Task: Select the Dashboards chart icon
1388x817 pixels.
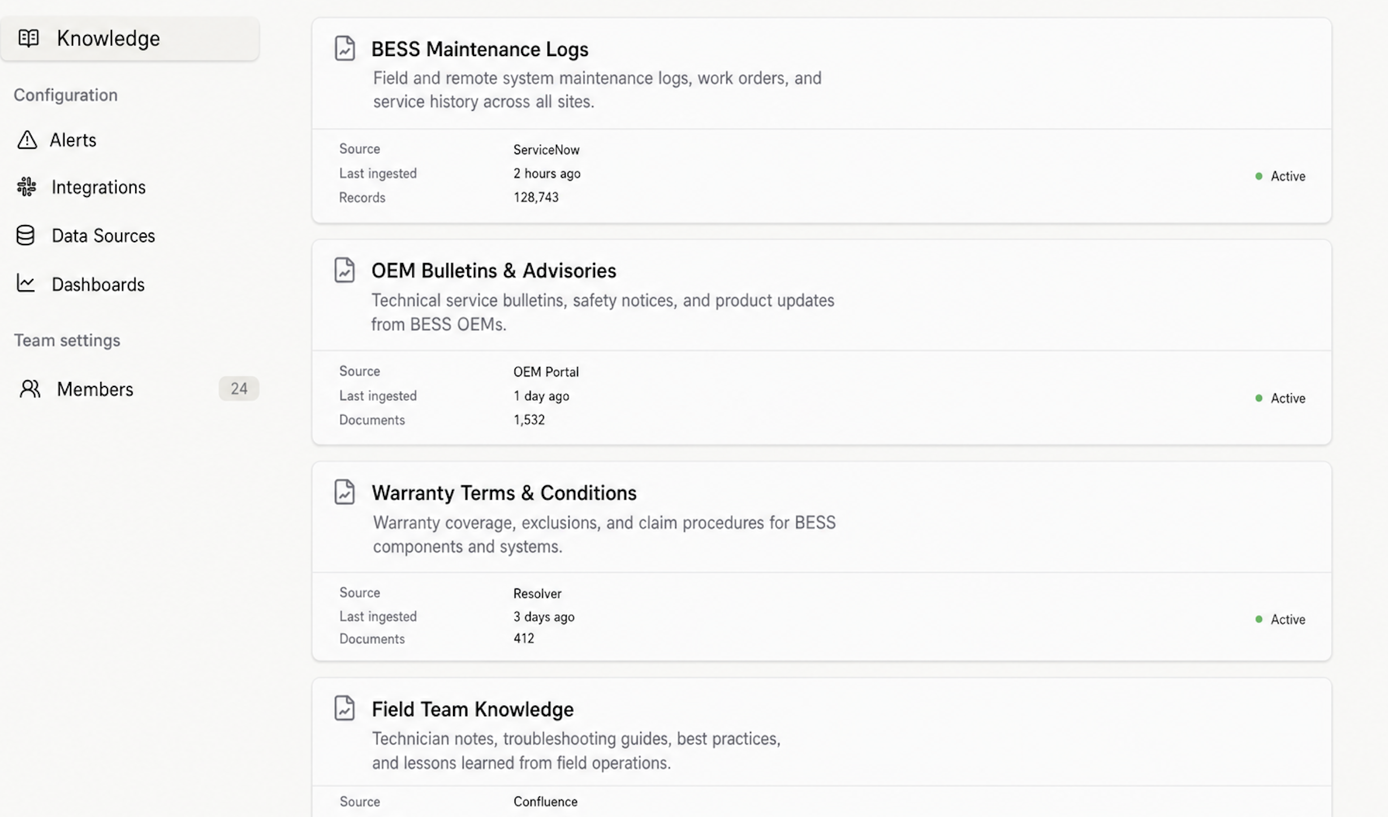Action: [x=25, y=284]
